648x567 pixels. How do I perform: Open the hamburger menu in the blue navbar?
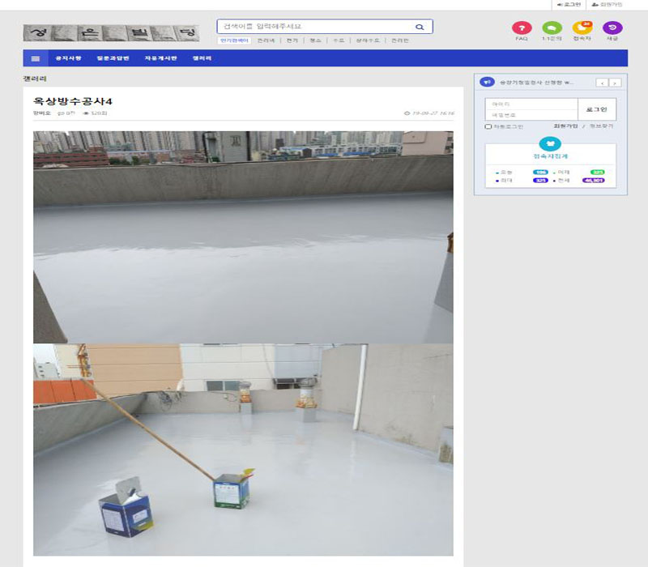[x=36, y=58]
